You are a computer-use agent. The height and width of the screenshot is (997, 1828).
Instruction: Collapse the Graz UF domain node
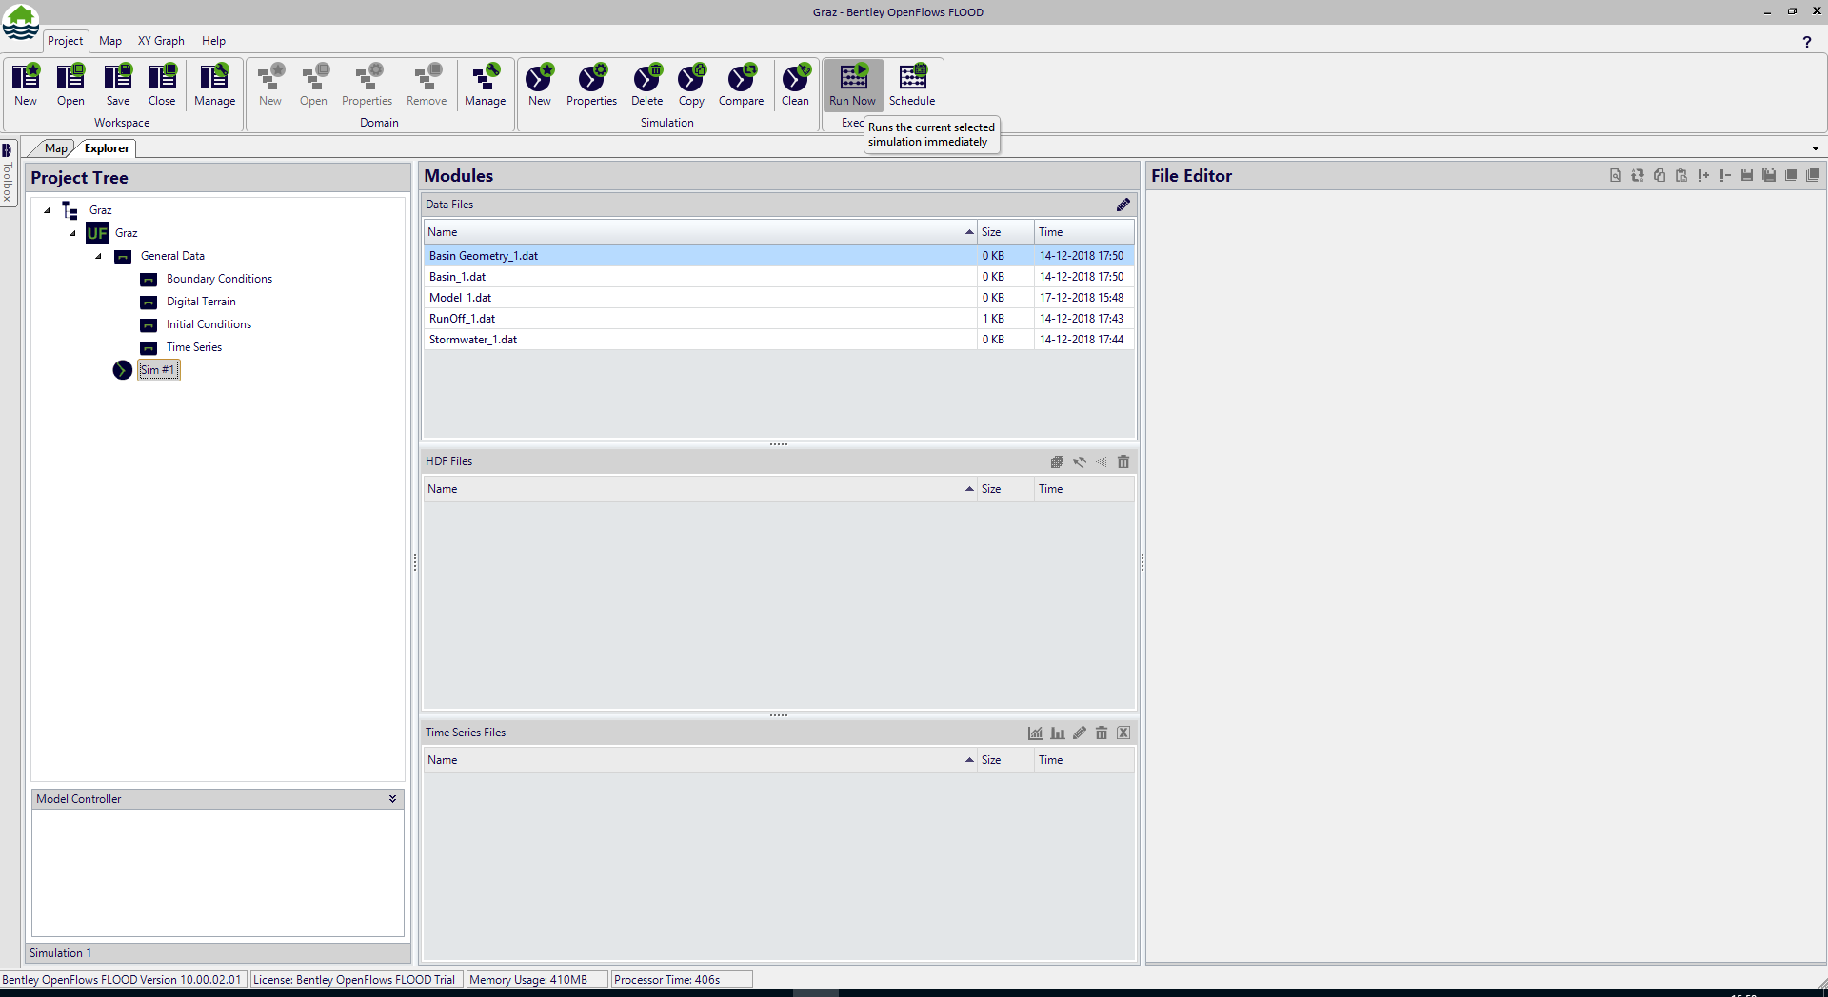72,233
